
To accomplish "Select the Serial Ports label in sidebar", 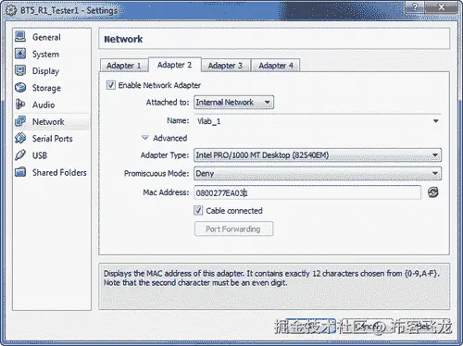I will [53, 139].
